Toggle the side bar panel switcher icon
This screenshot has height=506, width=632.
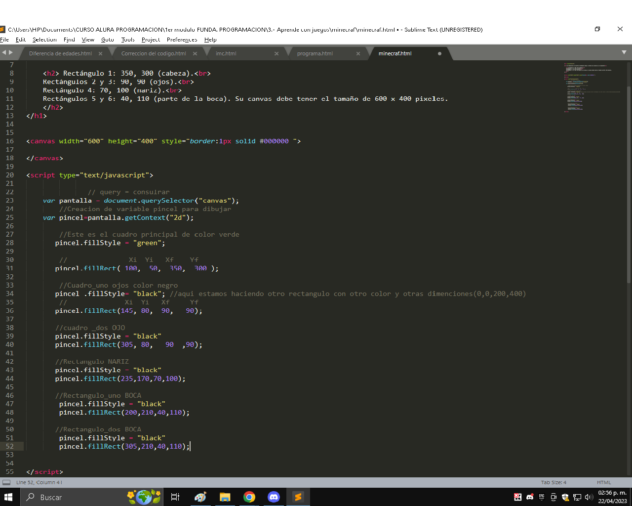click(6, 482)
